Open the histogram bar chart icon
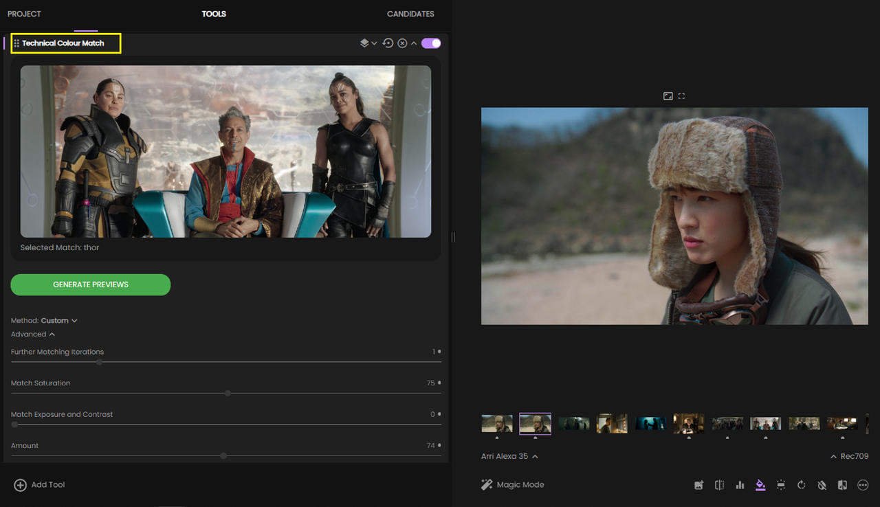880x507 pixels. [740, 485]
